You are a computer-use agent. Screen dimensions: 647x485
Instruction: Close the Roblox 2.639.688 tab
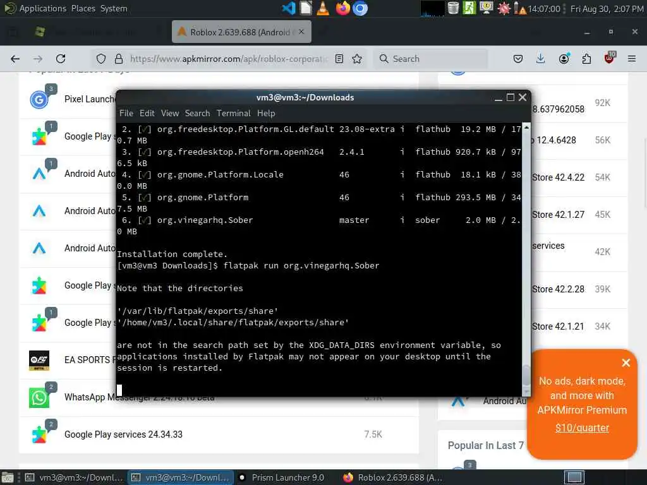[x=301, y=32]
